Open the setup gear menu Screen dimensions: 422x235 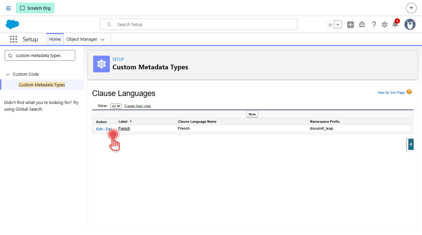coord(385,25)
